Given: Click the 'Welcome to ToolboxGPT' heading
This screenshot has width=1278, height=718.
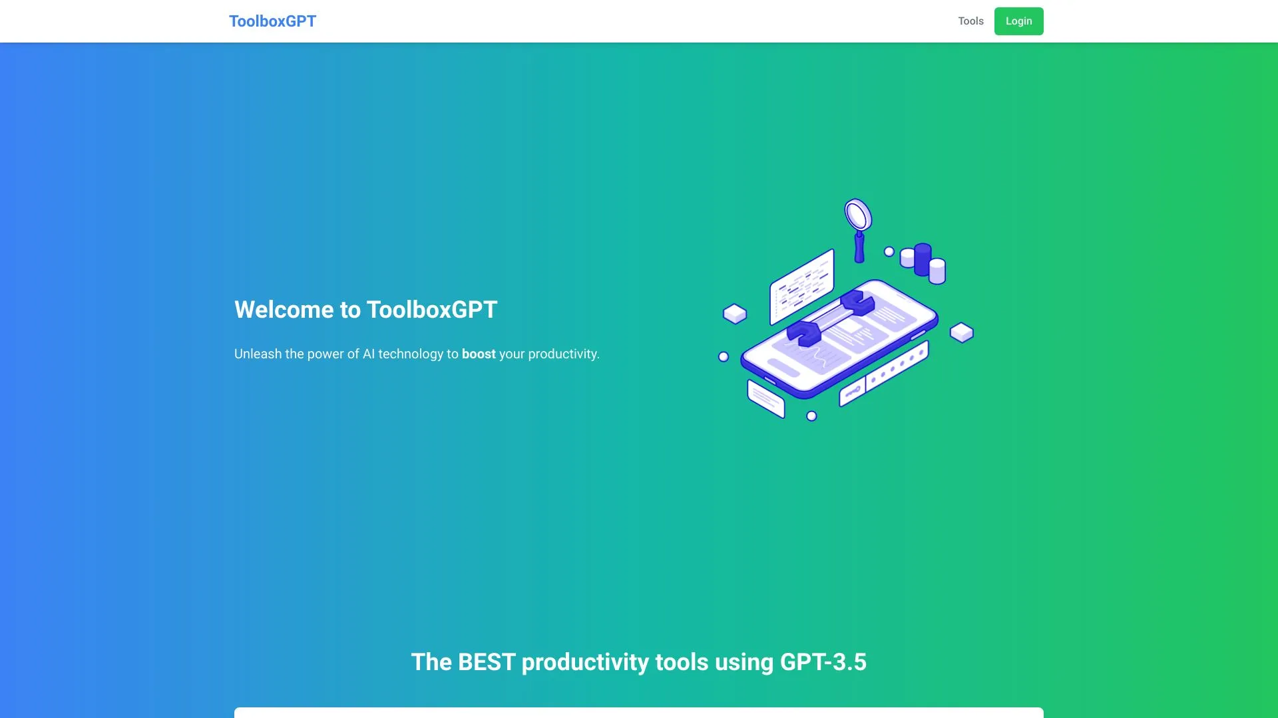Looking at the screenshot, I should pos(365,310).
